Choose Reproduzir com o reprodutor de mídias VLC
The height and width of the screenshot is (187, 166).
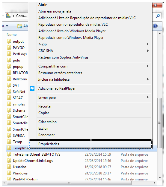73,24
